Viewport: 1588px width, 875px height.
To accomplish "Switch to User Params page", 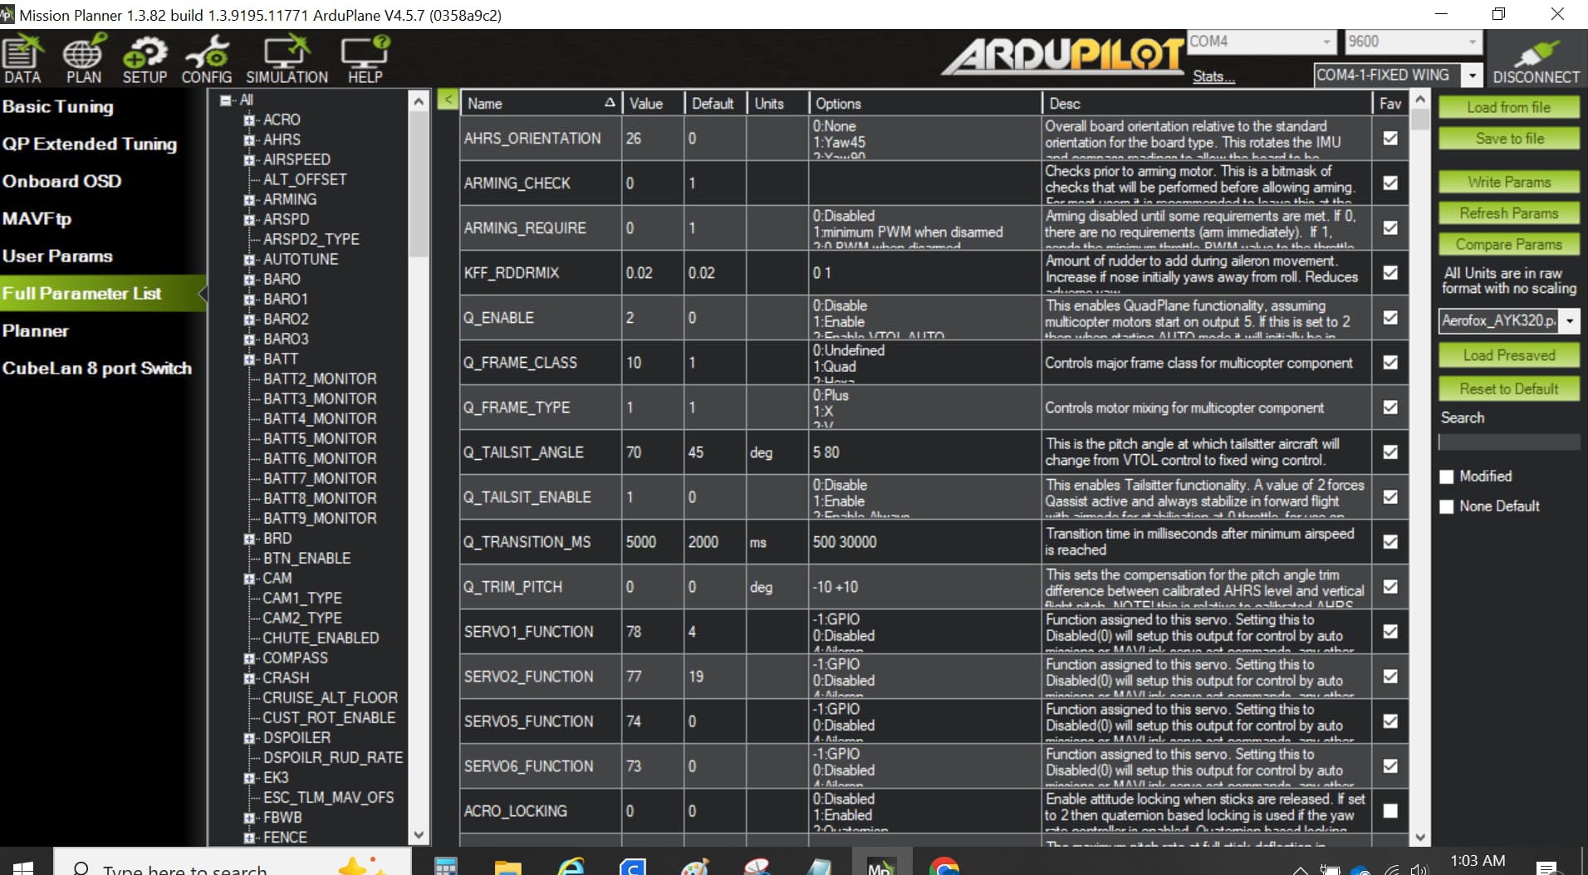I will click(57, 256).
